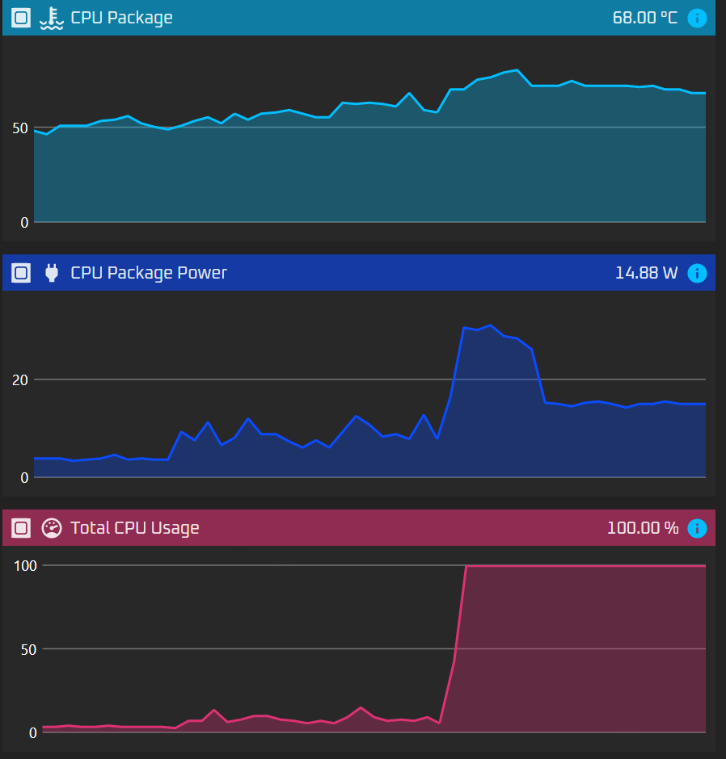The height and width of the screenshot is (759, 726).
Task: Click the 20 axis label on the power chart
Action: (x=20, y=379)
